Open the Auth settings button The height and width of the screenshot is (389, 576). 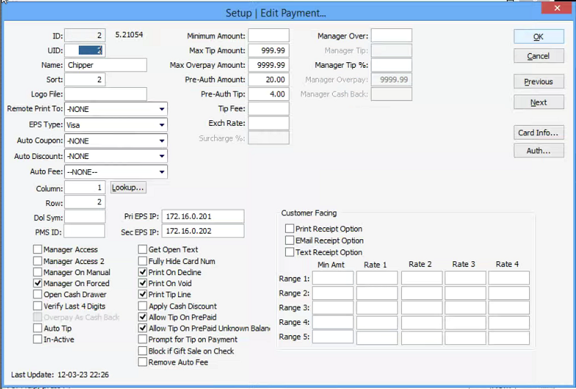(538, 151)
